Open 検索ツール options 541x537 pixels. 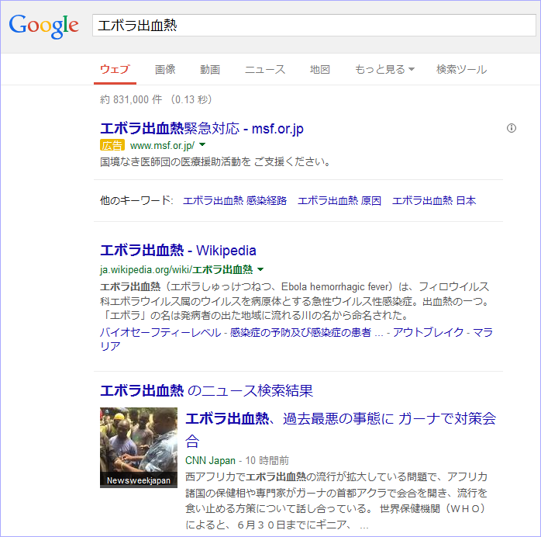tap(461, 69)
